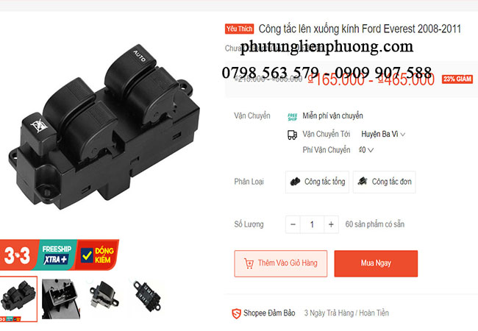478x331 pixels.
Task: Click the Shopee Đảm Bảo shield icon
Action: tap(237, 313)
